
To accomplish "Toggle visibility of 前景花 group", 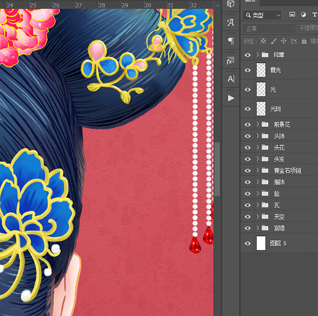I will coord(248,124).
